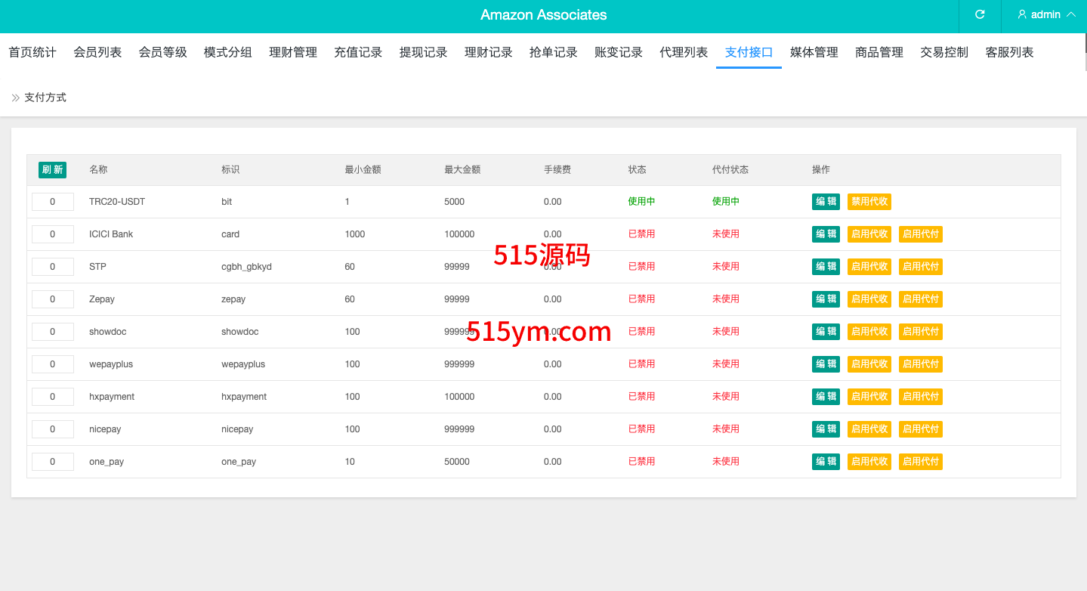Viewport: 1087px width, 591px height.
Task: Edit the TRC20-USDT payment method
Action: (x=826, y=202)
